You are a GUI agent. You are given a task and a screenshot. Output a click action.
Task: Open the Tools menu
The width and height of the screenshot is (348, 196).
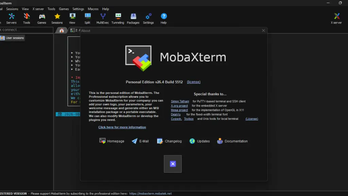(x=51, y=9)
